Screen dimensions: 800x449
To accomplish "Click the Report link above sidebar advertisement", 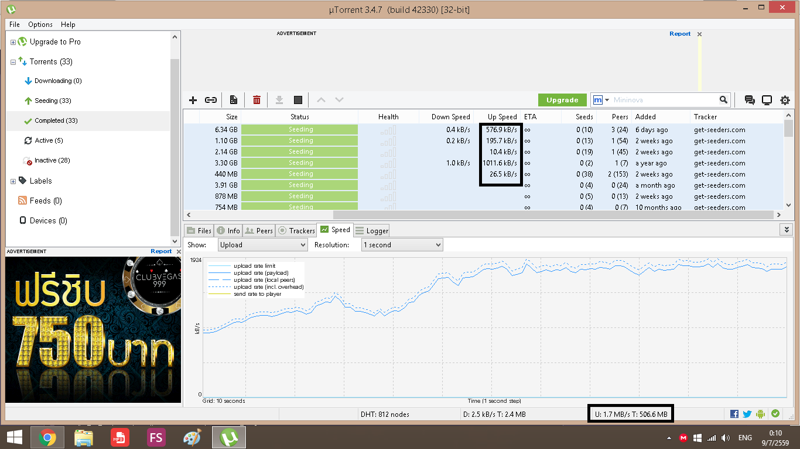I will click(x=161, y=251).
